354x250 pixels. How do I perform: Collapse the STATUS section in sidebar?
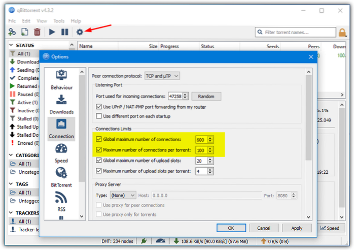pyautogui.click(x=12, y=45)
